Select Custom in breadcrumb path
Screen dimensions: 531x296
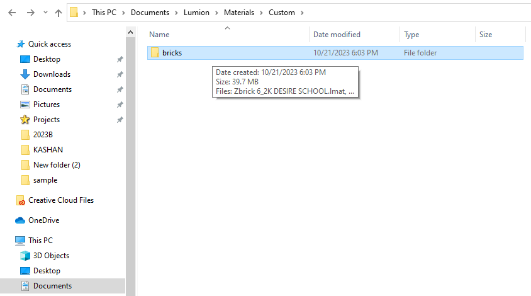pos(282,13)
